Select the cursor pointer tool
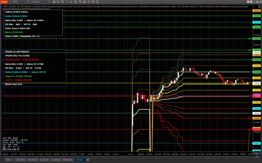Viewport: 262px width, 163px height. [71, 2]
